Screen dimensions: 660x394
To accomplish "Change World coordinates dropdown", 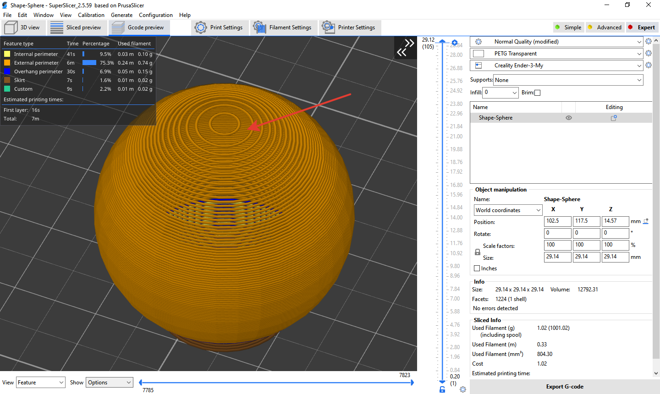I will coord(507,210).
